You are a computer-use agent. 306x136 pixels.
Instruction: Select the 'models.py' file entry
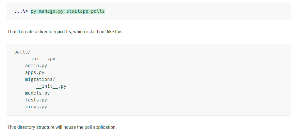38,93
